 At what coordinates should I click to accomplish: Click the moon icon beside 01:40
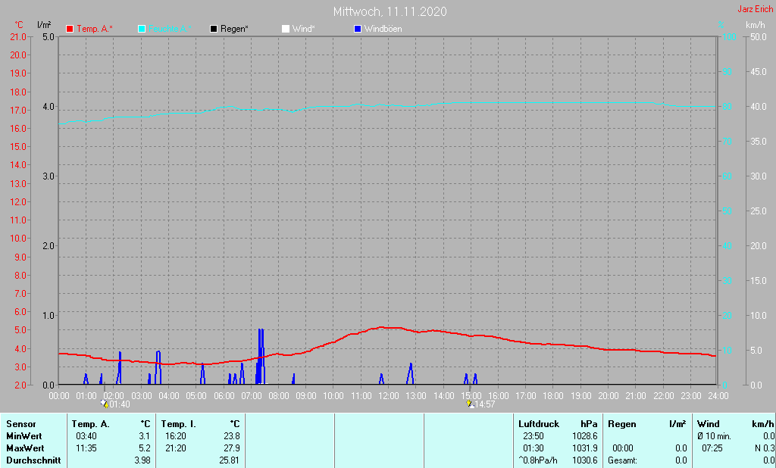(105, 404)
